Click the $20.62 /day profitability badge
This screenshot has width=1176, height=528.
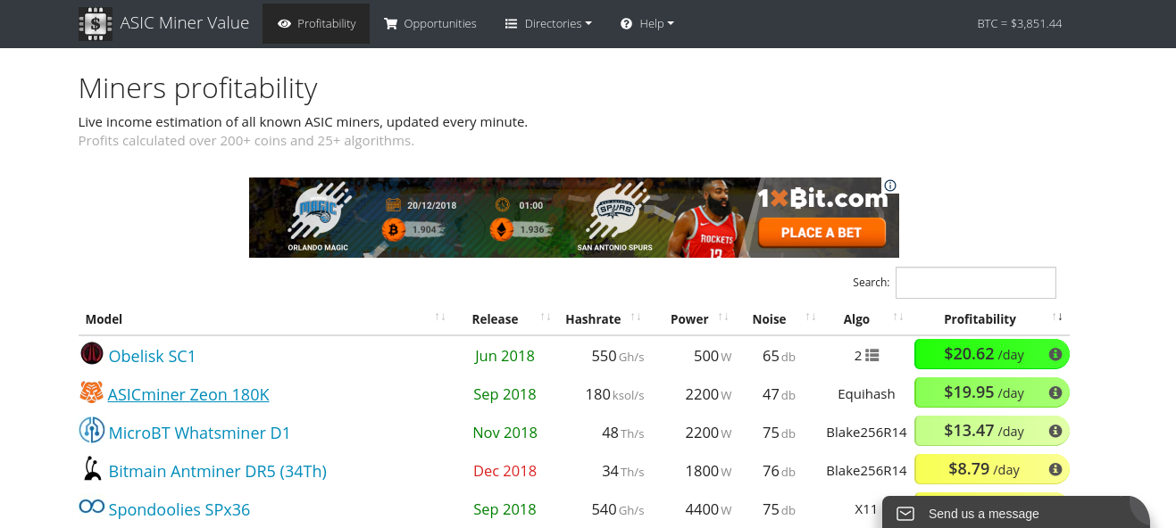[x=991, y=354]
